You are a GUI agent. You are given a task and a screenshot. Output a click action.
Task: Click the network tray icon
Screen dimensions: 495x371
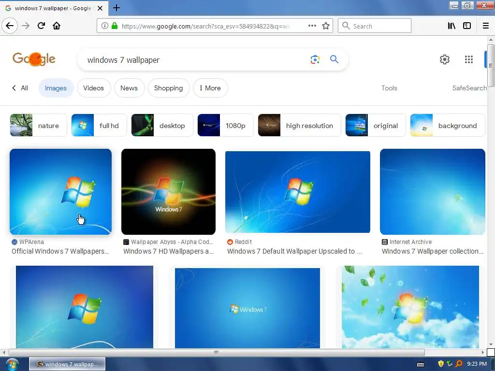click(450, 364)
